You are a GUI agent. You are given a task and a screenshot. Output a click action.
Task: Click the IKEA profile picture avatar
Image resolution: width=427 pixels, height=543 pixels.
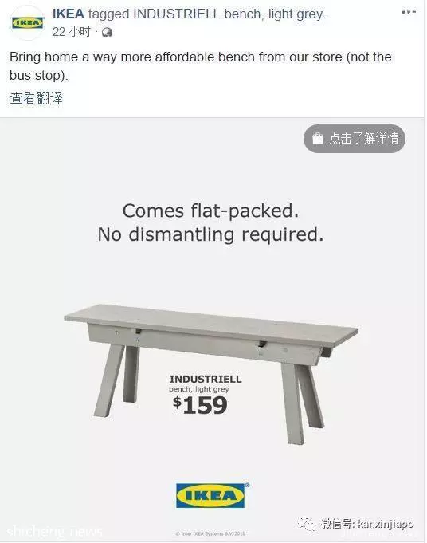click(27, 23)
